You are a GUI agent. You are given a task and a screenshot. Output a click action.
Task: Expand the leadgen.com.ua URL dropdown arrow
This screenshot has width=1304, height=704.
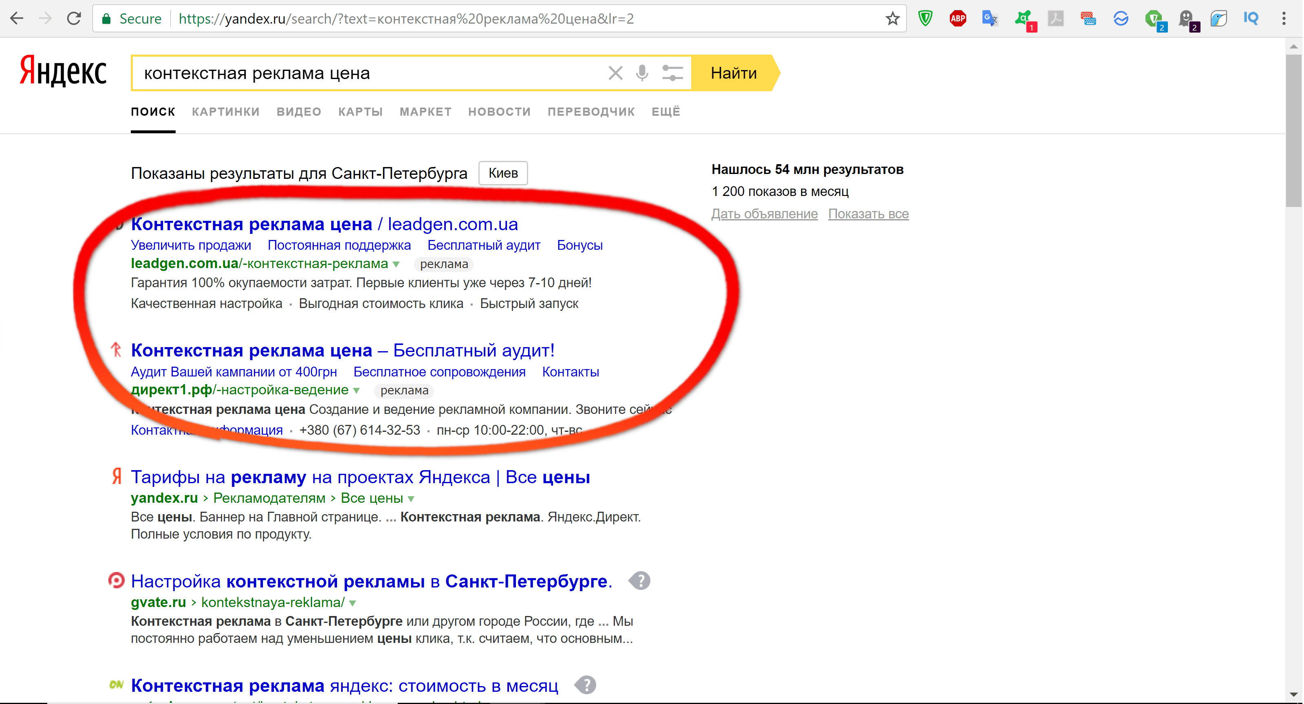[x=396, y=264]
